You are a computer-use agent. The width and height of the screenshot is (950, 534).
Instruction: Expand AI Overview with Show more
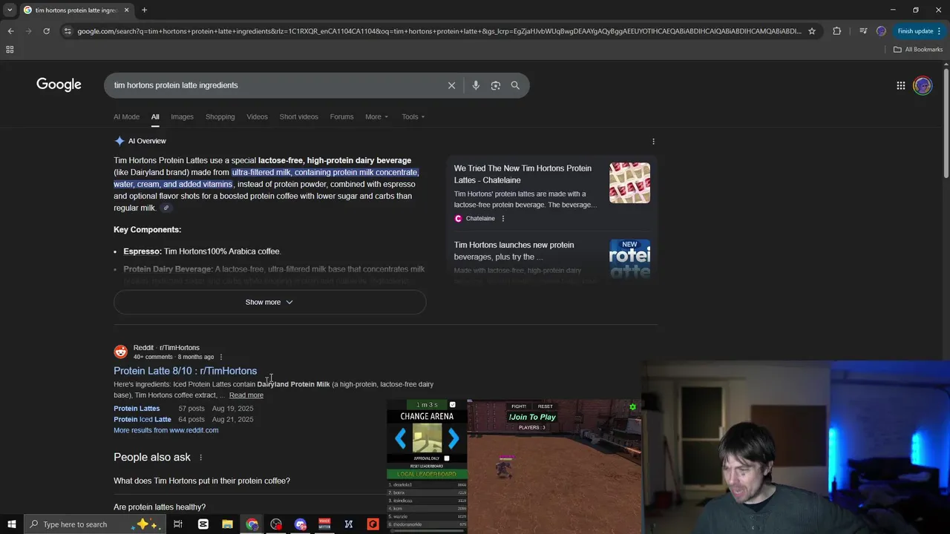pos(269,302)
